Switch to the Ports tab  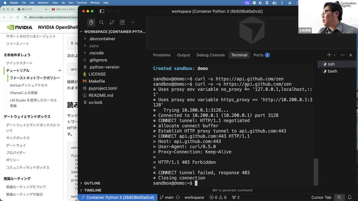262,55
